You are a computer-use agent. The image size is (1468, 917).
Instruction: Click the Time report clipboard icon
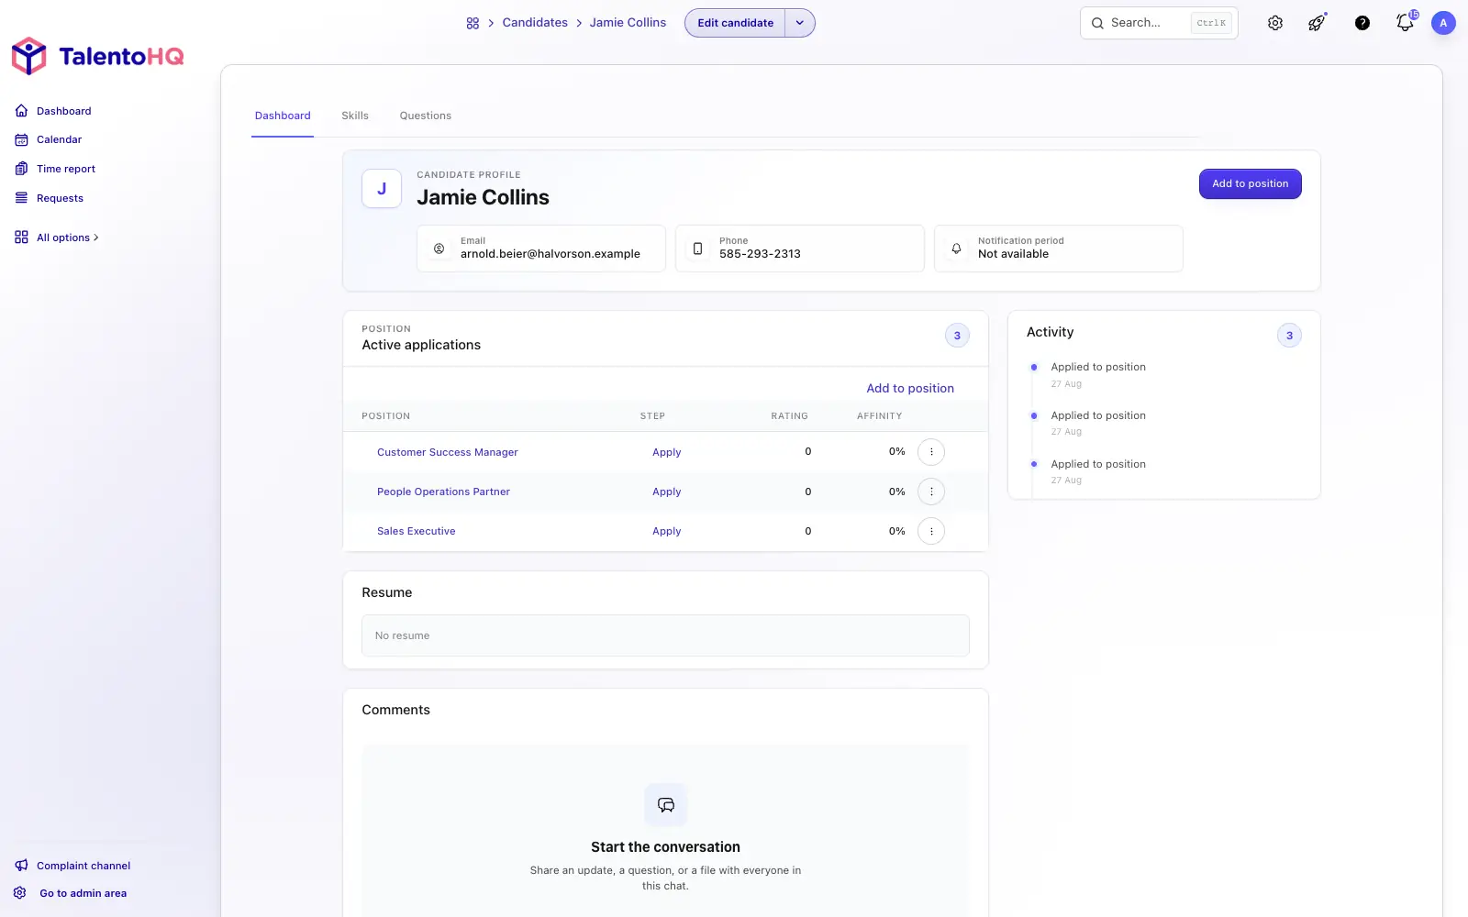pos(21,169)
